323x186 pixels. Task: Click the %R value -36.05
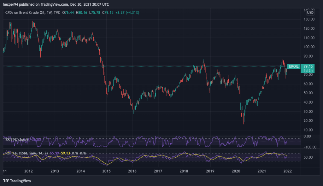point(35,140)
